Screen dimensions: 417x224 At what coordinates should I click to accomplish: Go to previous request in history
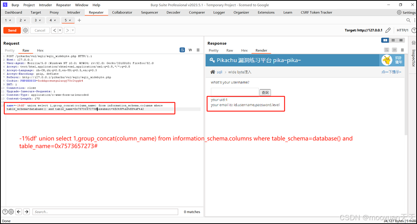click(x=55, y=30)
